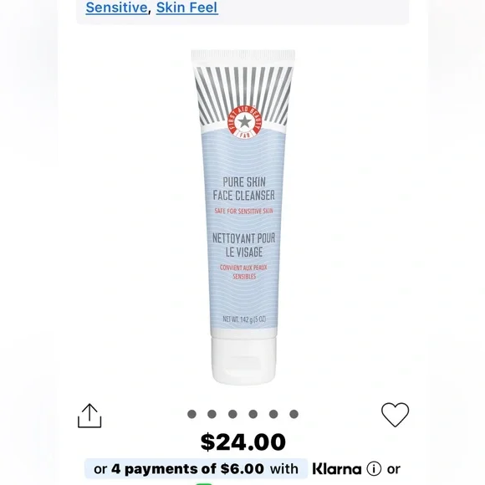Tap the First Aid Beauty red star logo
The width and height of the screenshot is (485, 485).
coord(244,122)
